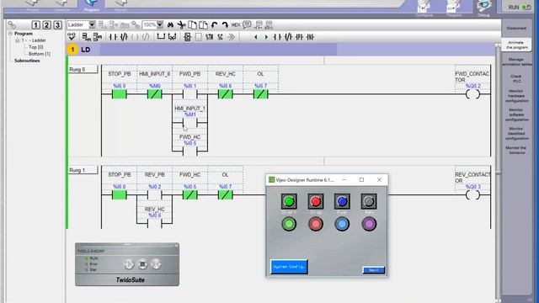Select the REV_CONTACTOR output coil
Image resolution: width=539 pixels, height=303 pixels.
(x=472, y=194)
